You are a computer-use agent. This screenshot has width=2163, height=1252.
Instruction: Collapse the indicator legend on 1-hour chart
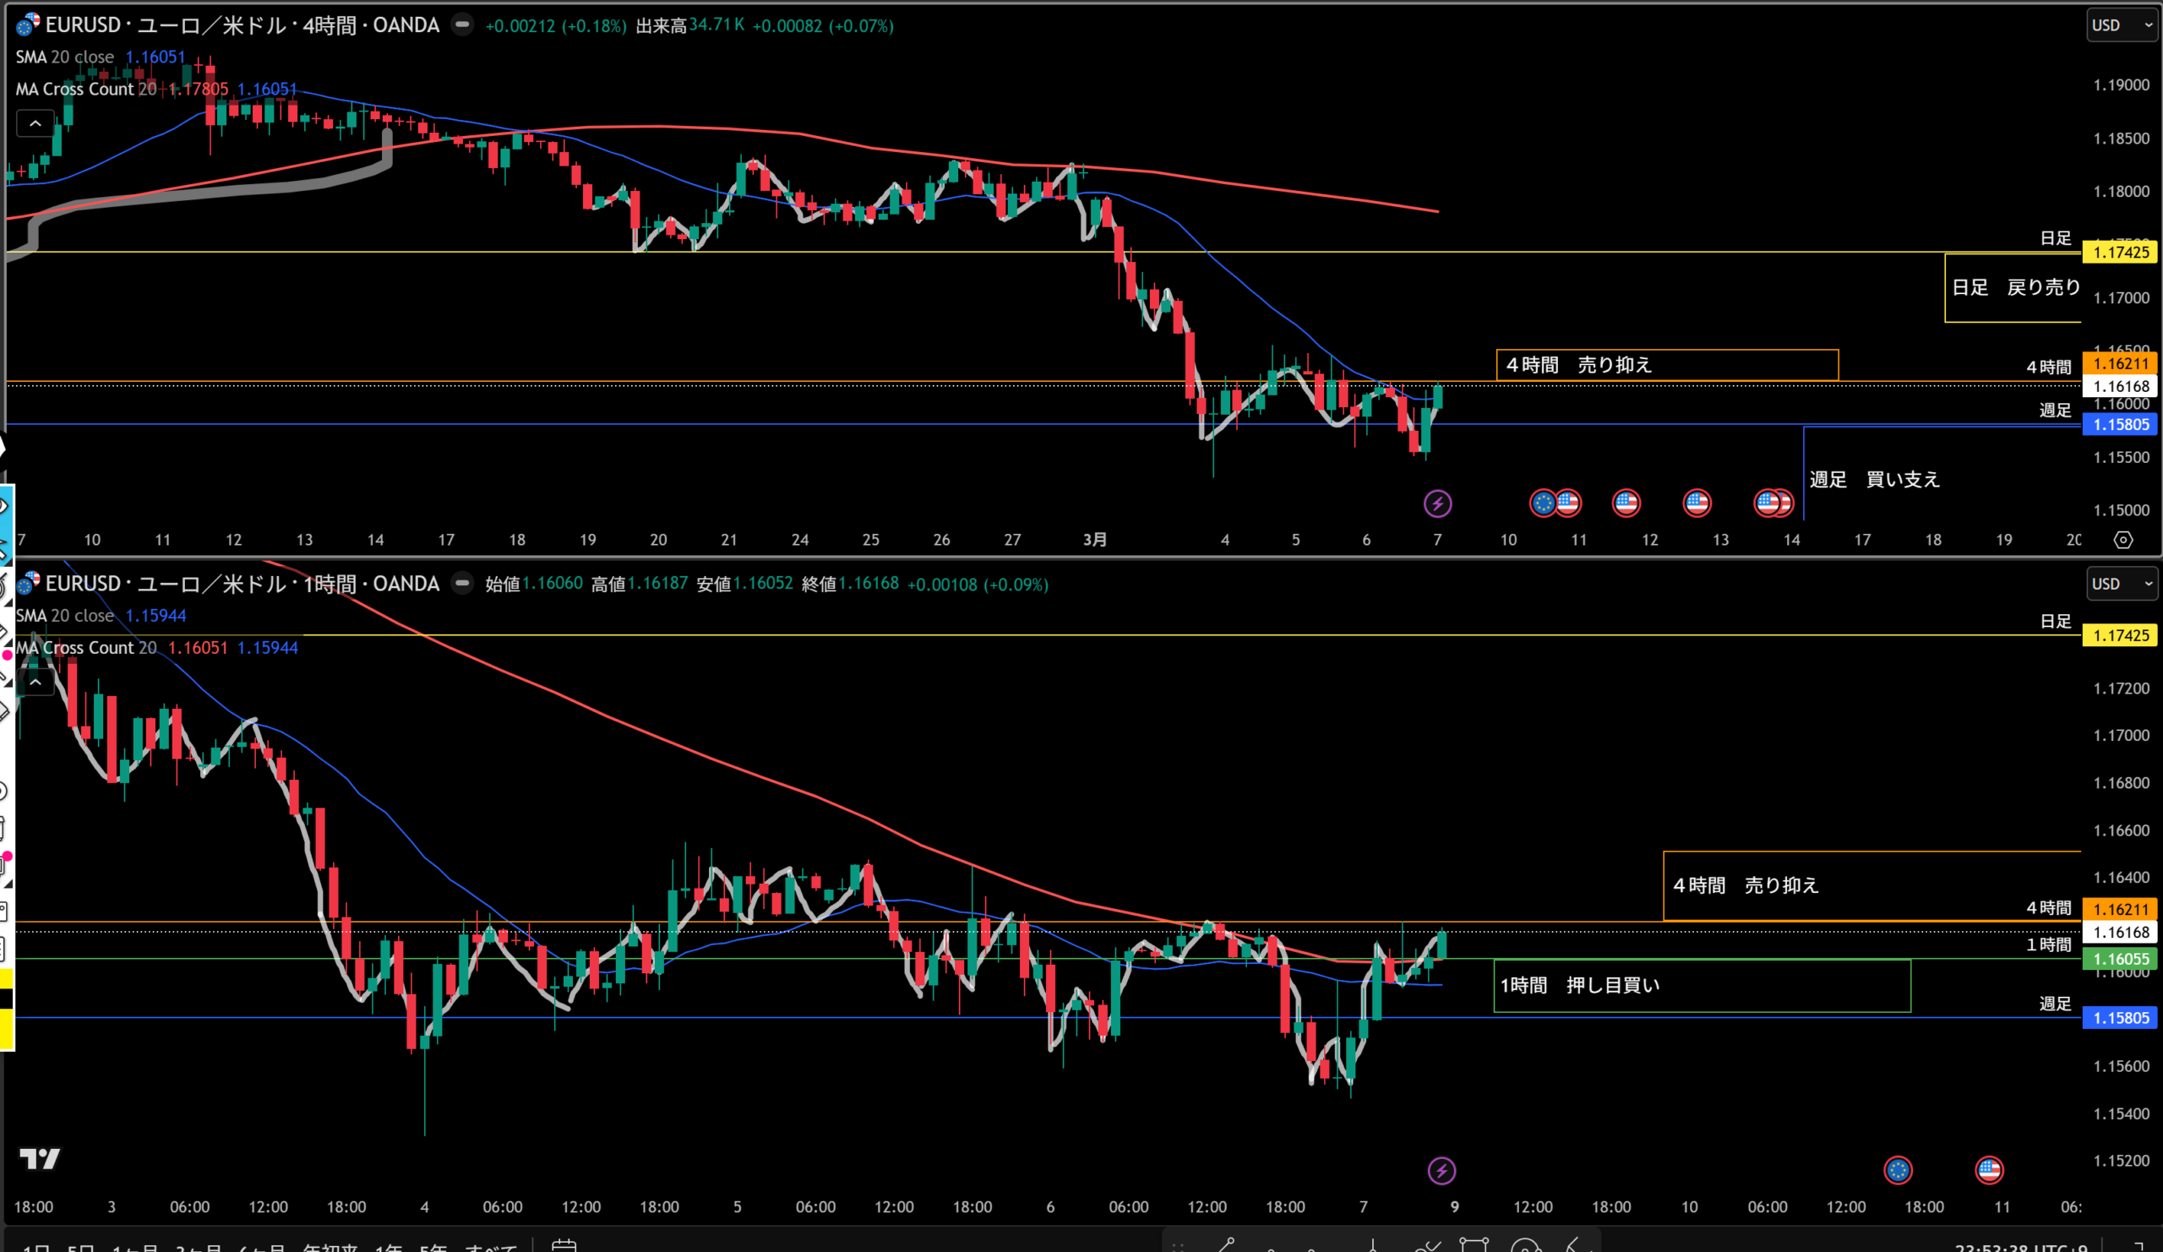[35, 683]
